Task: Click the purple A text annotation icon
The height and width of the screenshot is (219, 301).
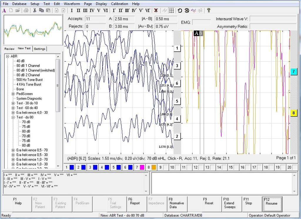Action: pos(4,10)
